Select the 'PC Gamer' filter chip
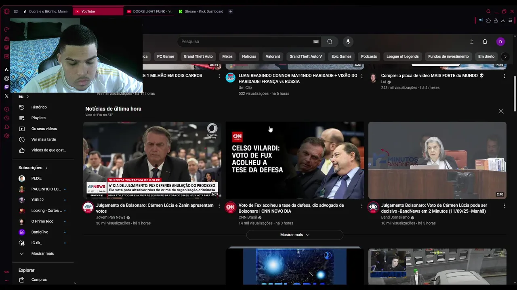 166,56
